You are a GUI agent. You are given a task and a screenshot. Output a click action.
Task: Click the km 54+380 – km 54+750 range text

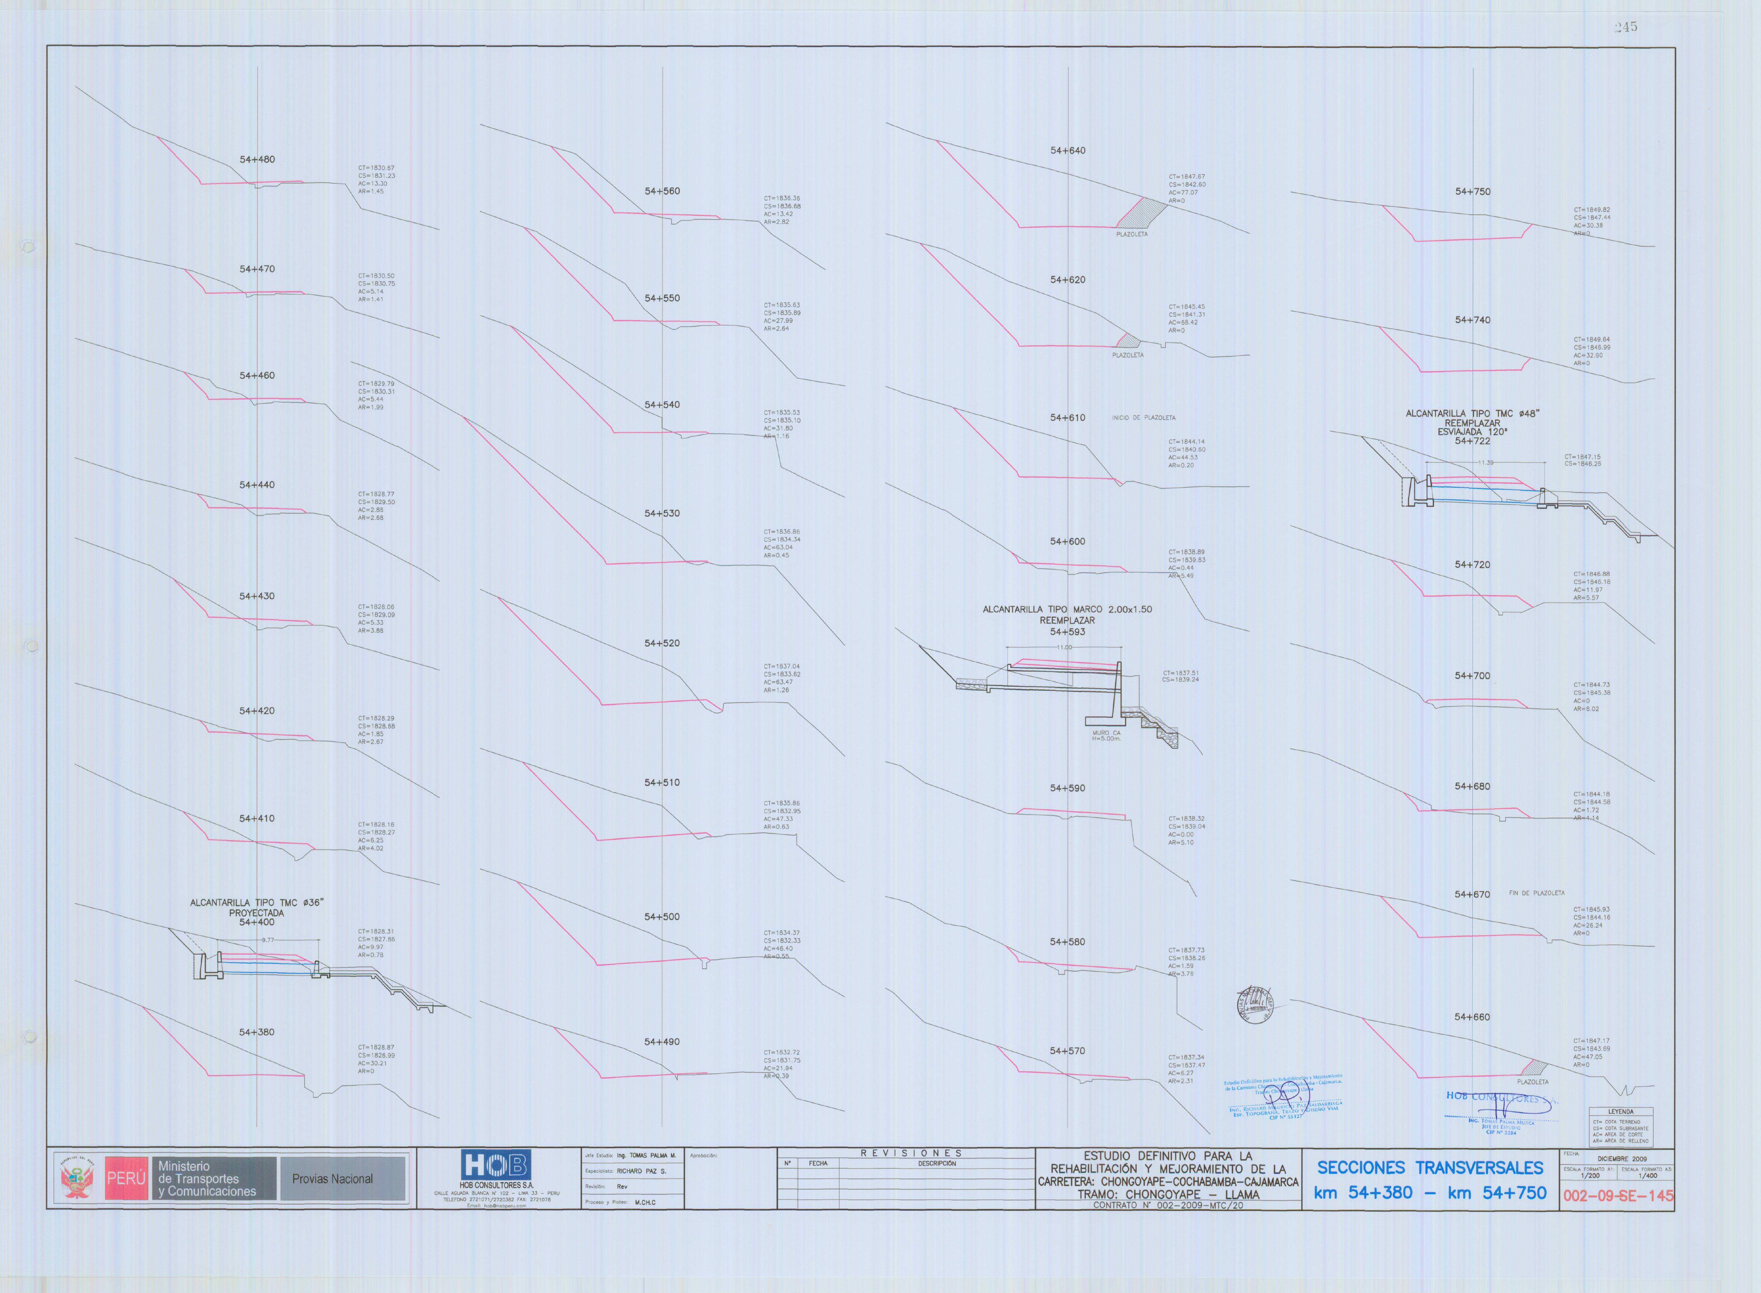[x=1430, y=1193]
